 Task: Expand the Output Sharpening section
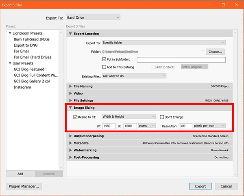(x=70, y=136)
